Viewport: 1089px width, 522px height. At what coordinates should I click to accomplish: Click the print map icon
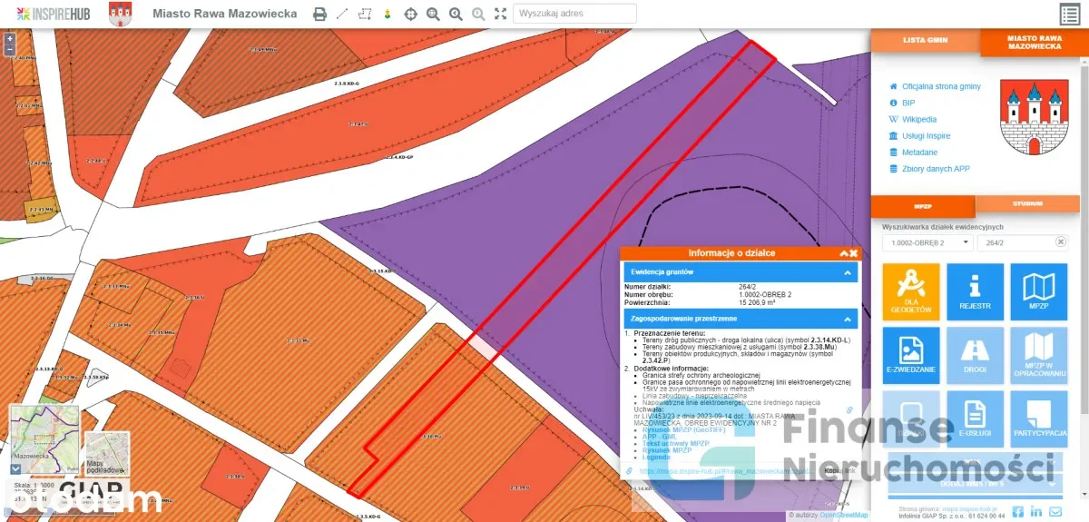(x=319, y=14)
